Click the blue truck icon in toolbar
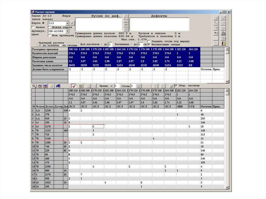This screenshot has width=266, height=199. pos(58,86)
